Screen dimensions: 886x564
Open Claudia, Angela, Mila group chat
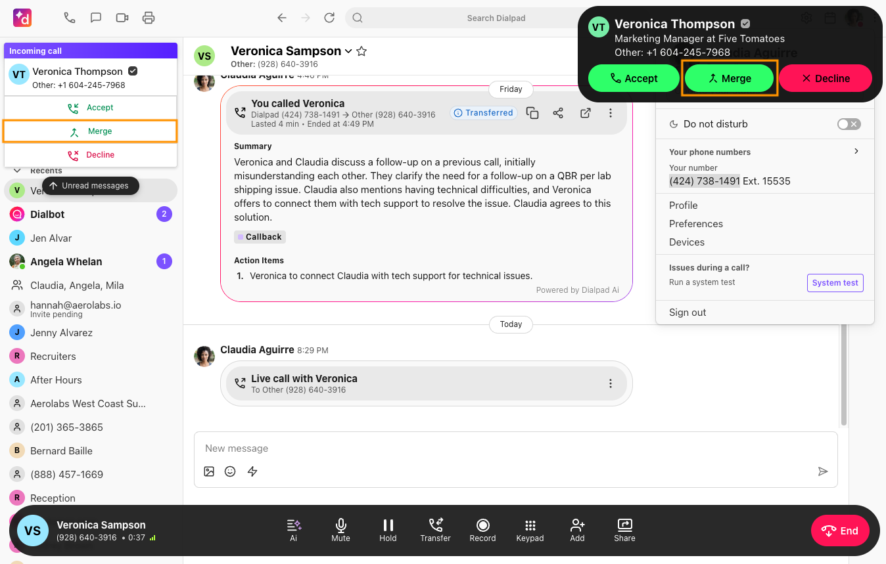(91, 285)
